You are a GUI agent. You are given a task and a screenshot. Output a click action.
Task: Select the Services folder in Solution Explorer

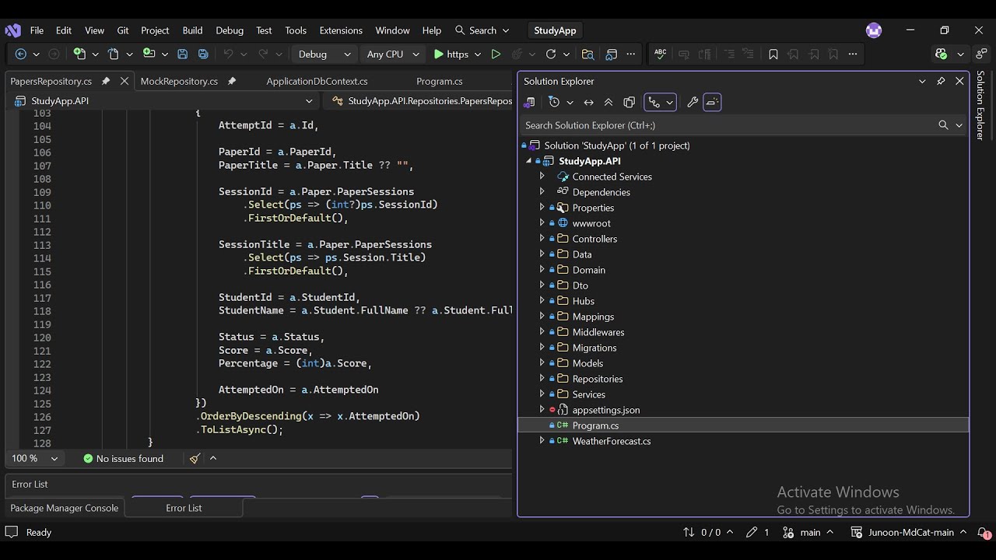tap(588, 394)
